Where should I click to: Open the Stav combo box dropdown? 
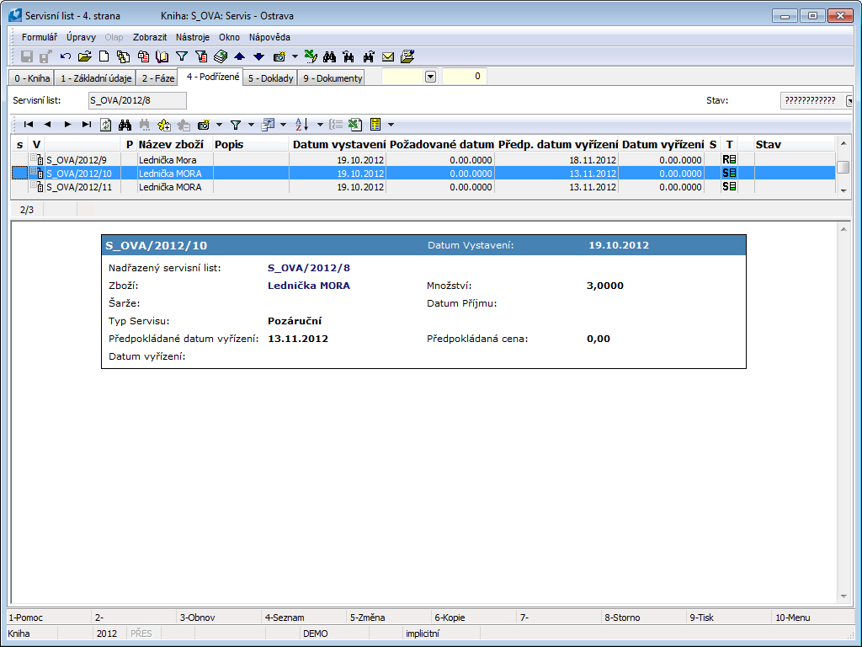[849, 100]
